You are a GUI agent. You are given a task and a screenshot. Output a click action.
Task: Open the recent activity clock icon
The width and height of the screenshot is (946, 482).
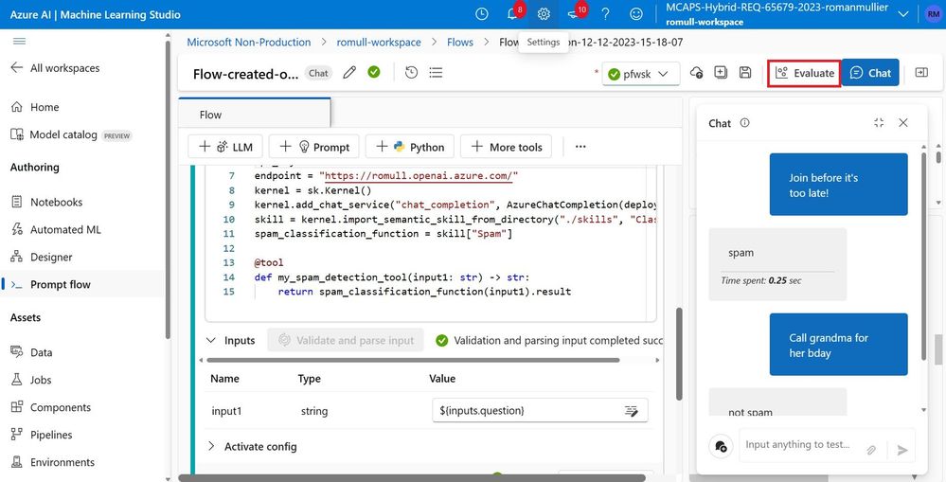[481, 14]
